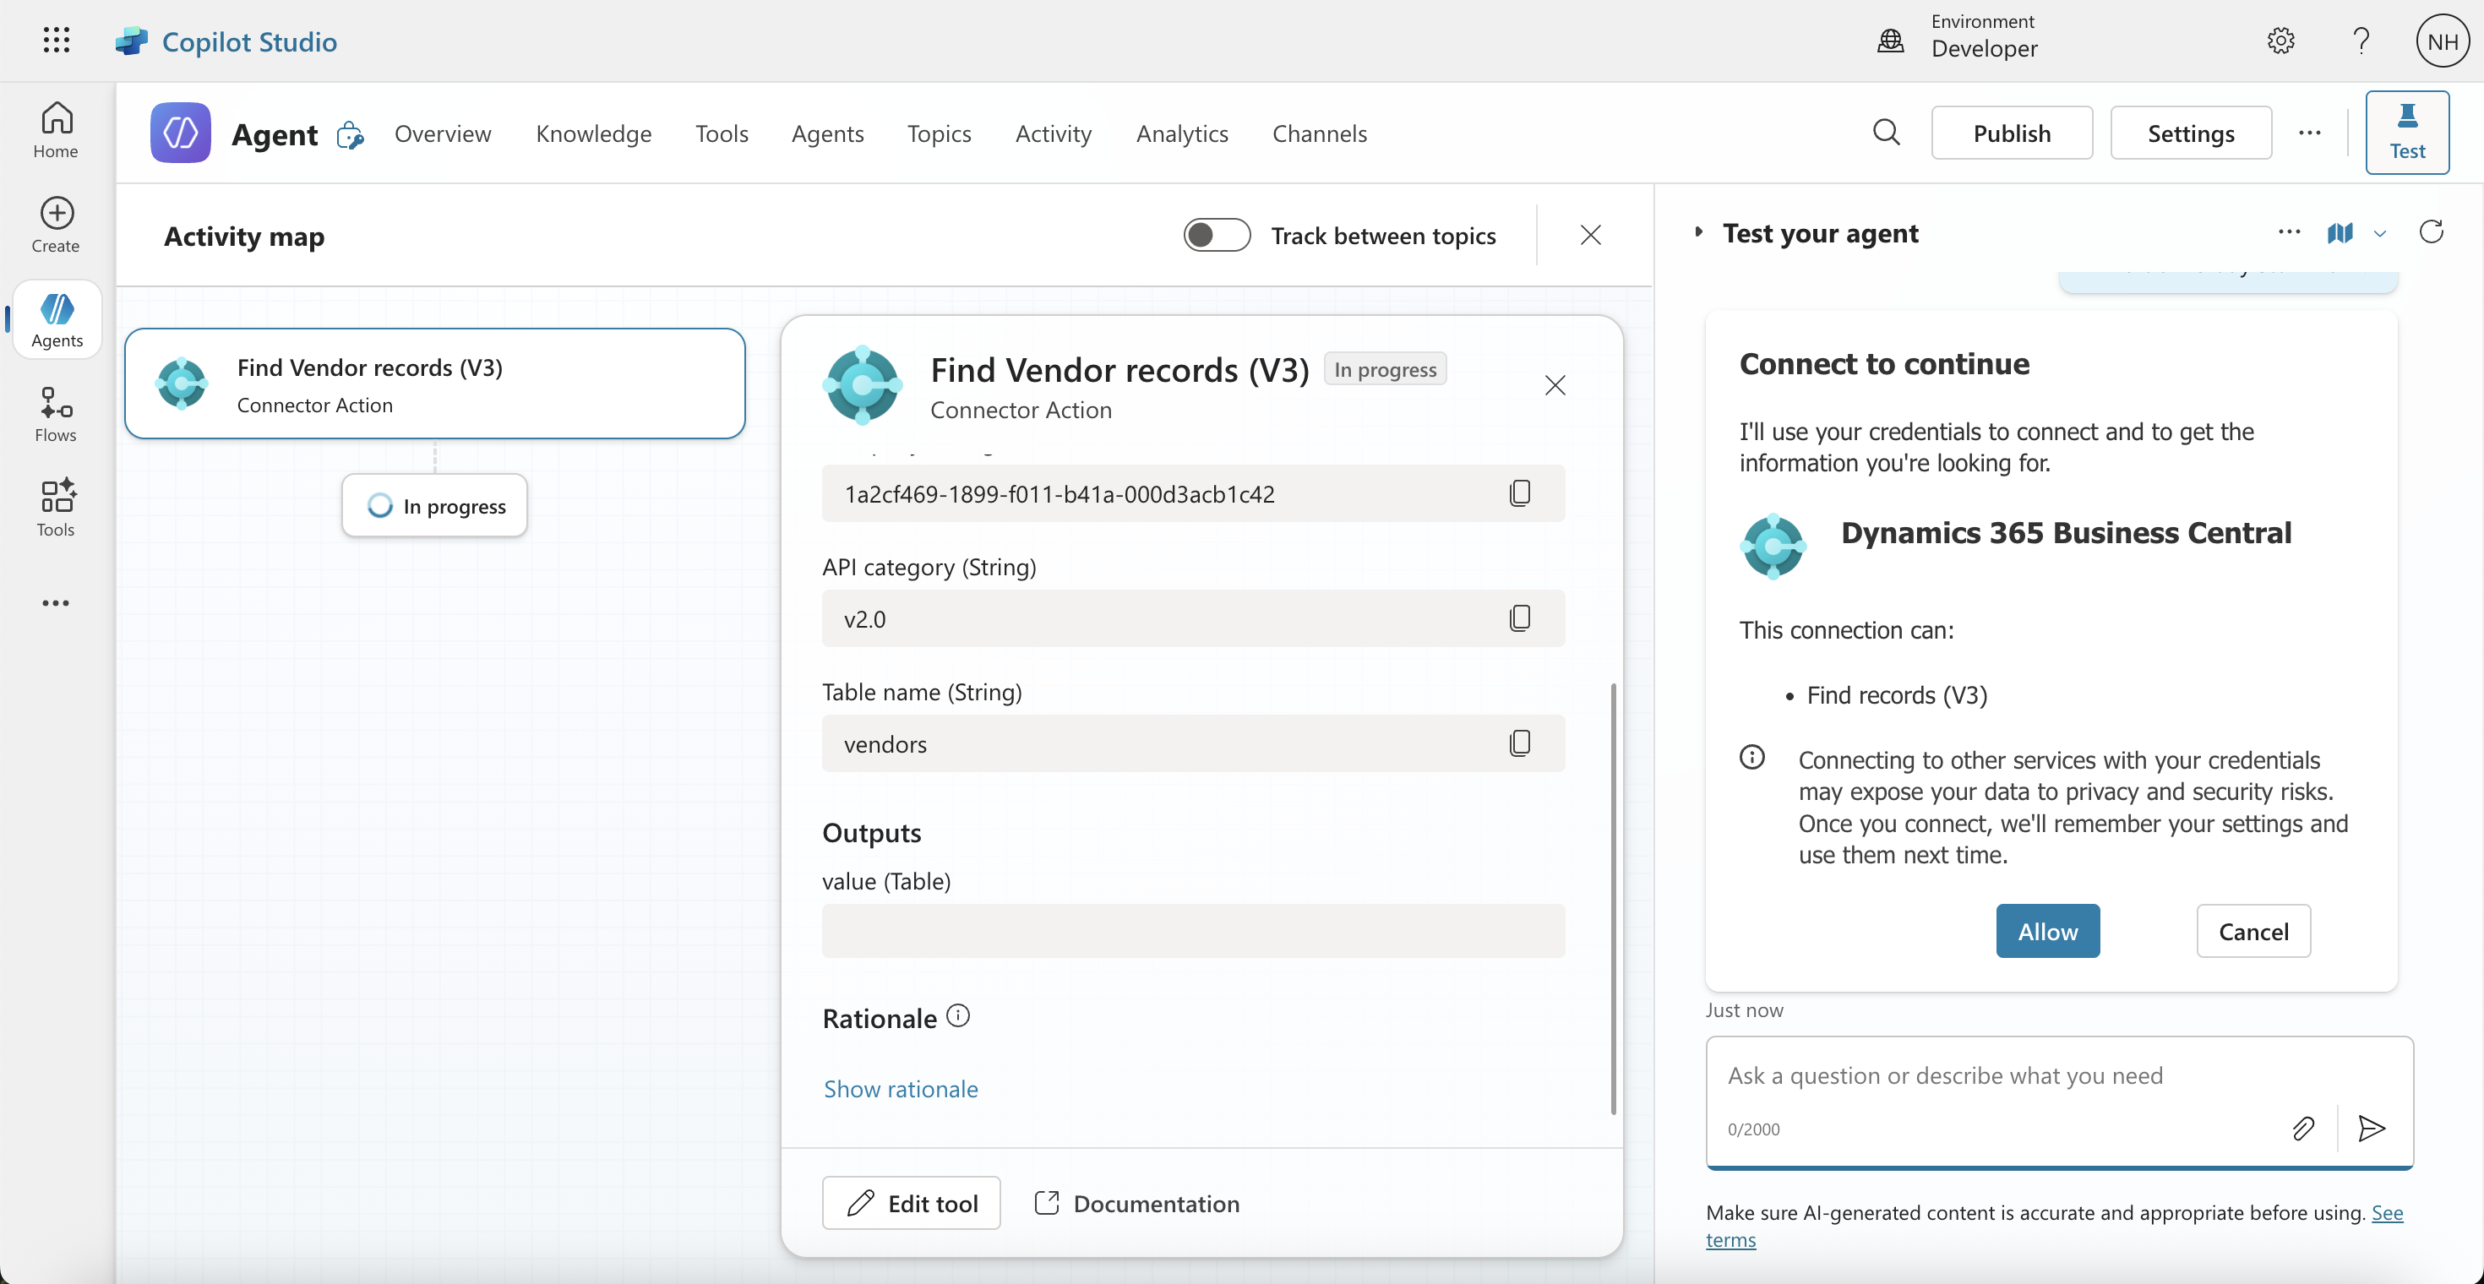Refresh the test conversation

(x=2431, y=232)
